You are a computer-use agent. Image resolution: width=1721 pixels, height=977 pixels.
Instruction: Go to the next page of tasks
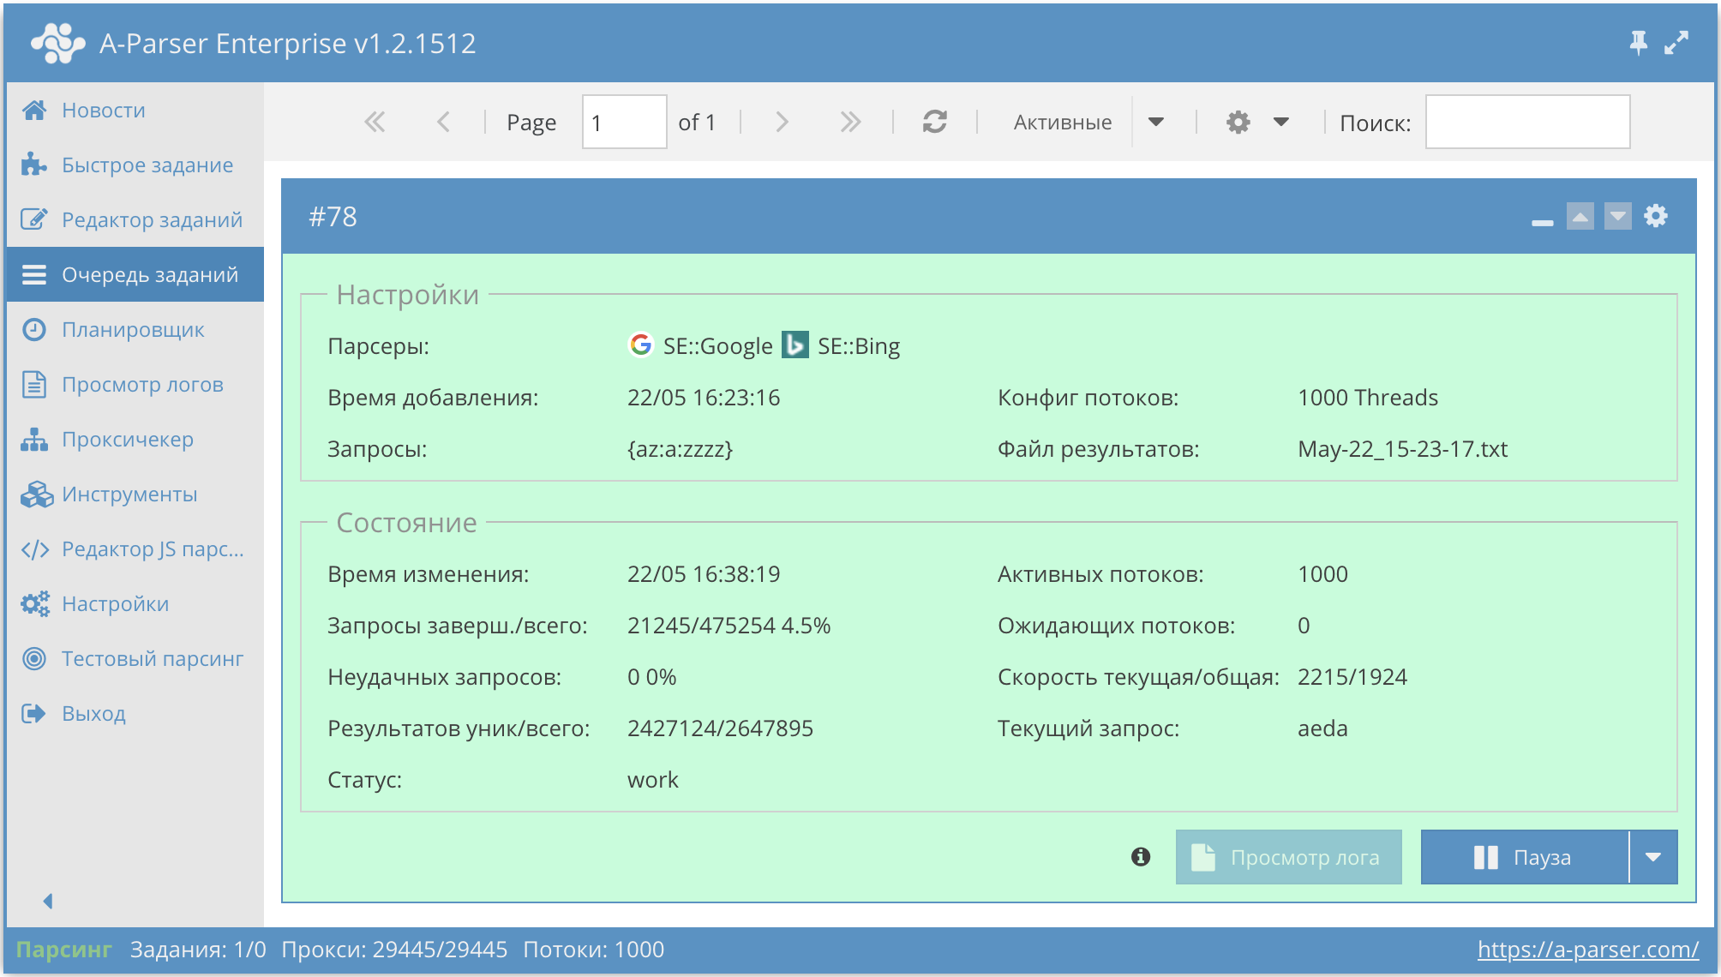tap(782, 122)
